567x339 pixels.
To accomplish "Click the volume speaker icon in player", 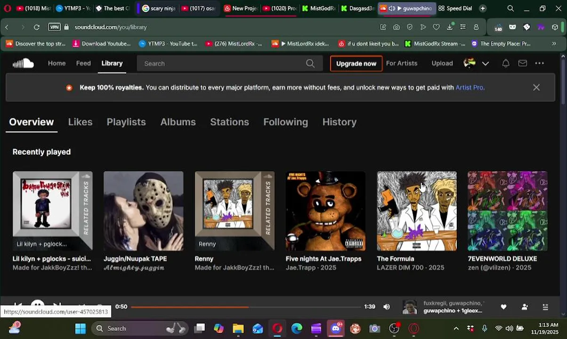I will 387,307.
